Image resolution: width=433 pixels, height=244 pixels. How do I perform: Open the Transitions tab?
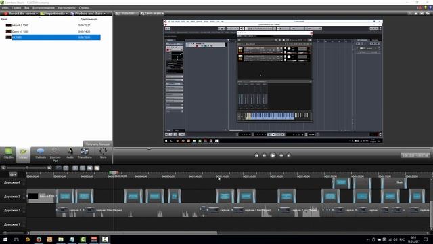85,153
